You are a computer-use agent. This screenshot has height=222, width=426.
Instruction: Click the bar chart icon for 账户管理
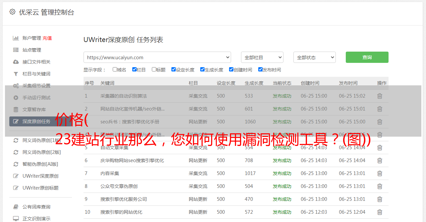pos(16,38)
